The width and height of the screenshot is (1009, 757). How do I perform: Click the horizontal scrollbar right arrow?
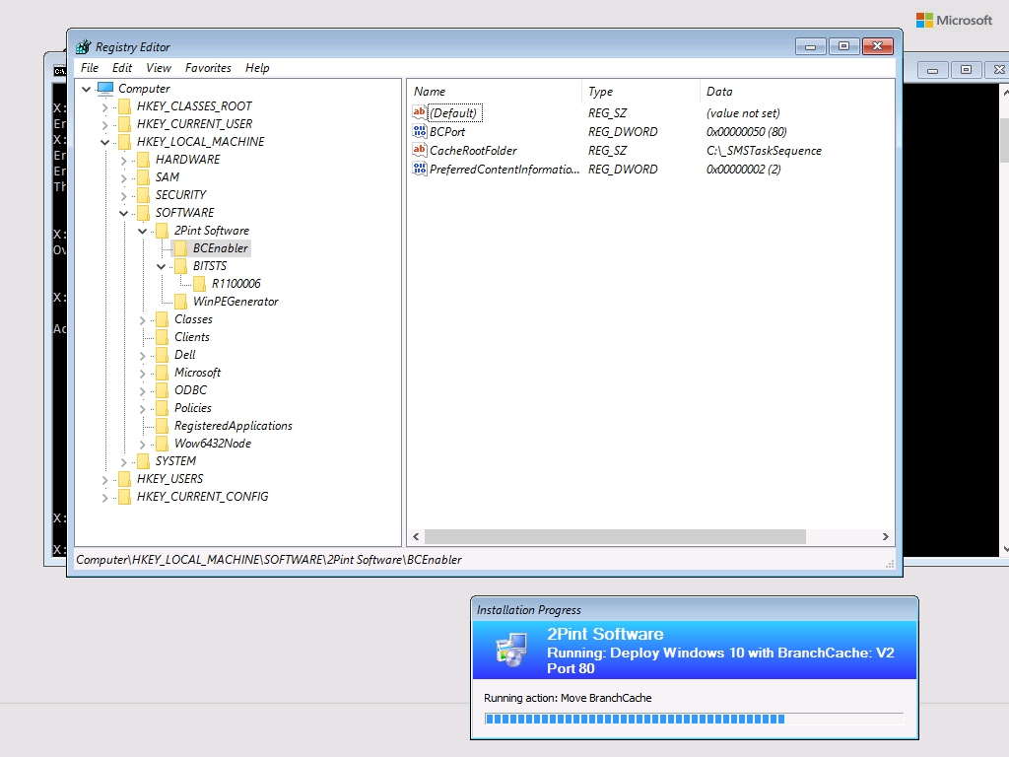(885, 537)
